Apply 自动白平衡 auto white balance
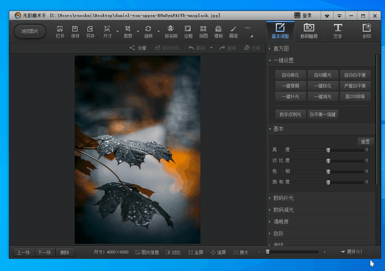The width and height of the screenshot is (385, 271). [355, 75]
